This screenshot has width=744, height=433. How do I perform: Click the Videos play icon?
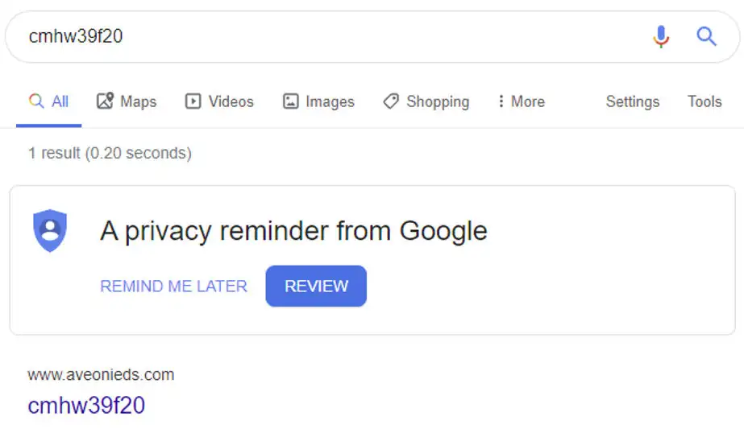coord(193,101)
